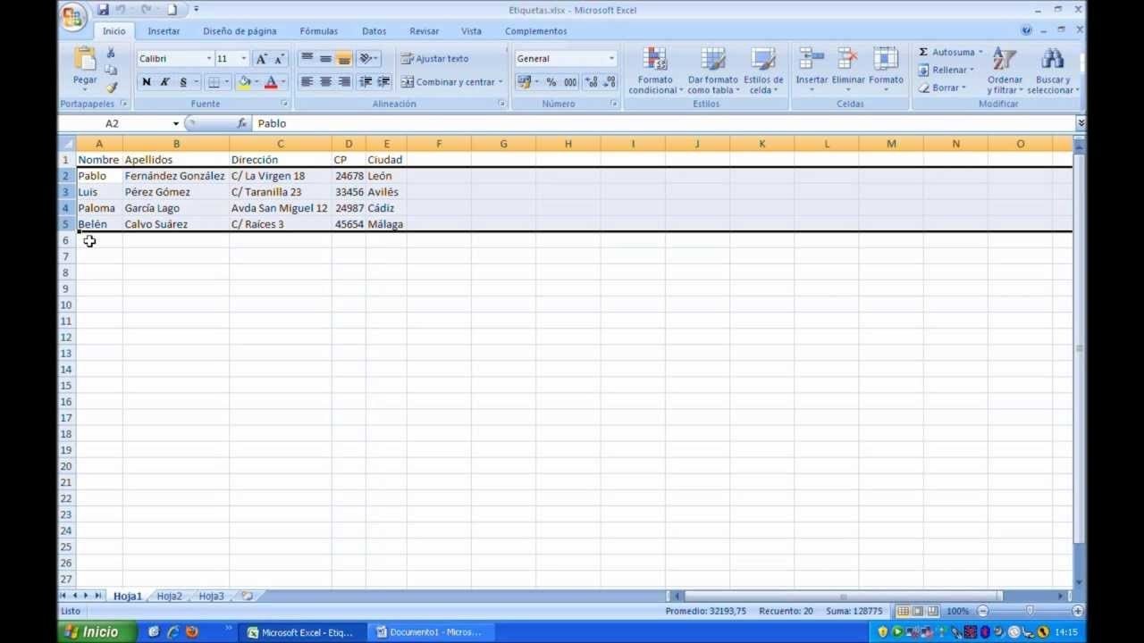
Task: Select the Hoja2 sheet tab
Action: tap(169, 597)
